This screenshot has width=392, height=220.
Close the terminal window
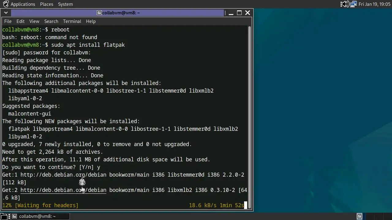[248, 13]
